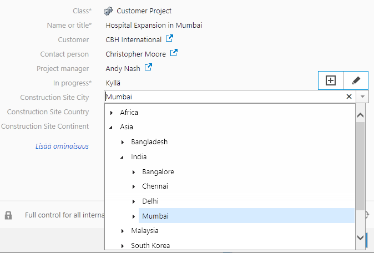Collapse the India tree node
The height and width of the screenshot is (253, 374).
123,157
